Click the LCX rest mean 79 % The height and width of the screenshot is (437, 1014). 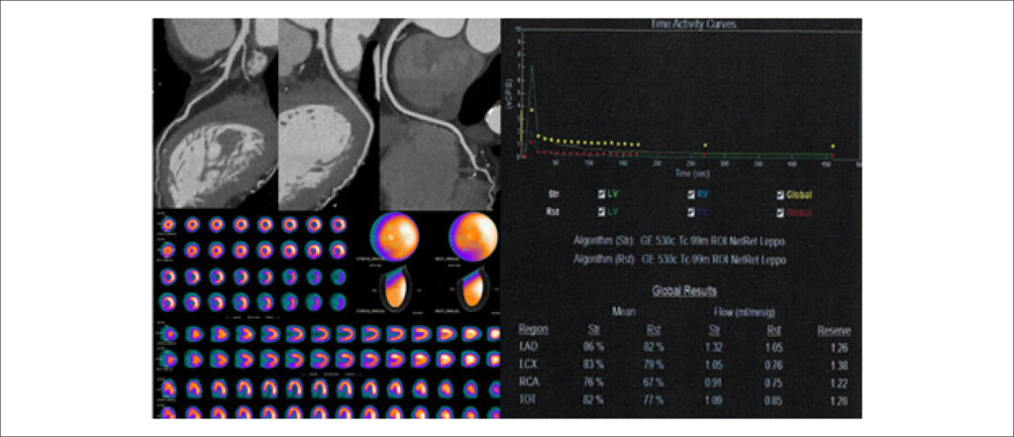click(654, 365)
